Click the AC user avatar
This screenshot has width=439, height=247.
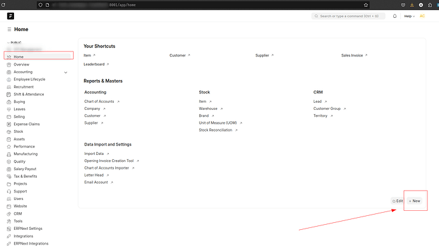point(422,17)
